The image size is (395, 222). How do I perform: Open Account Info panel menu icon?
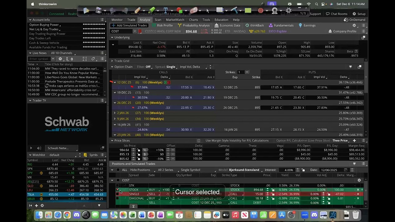(x=102, y=20)
